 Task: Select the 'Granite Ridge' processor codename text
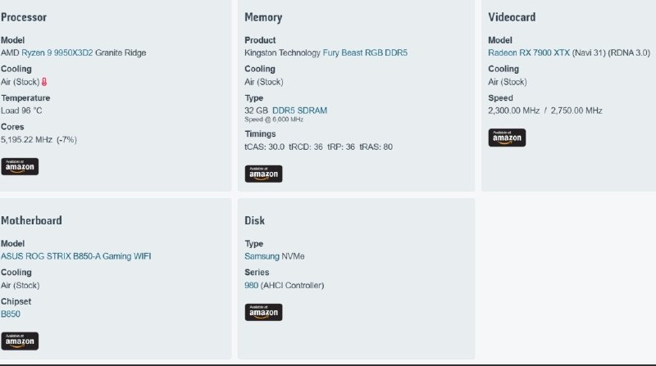coord(121,52)
